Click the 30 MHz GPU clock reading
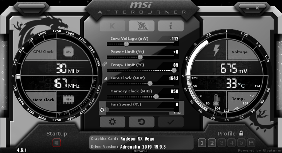The width and height of the screenshot is (282, 153). point(68,69)
